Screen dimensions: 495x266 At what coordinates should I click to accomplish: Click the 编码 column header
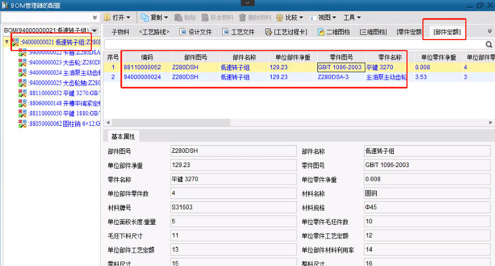(x=146, y=57)
